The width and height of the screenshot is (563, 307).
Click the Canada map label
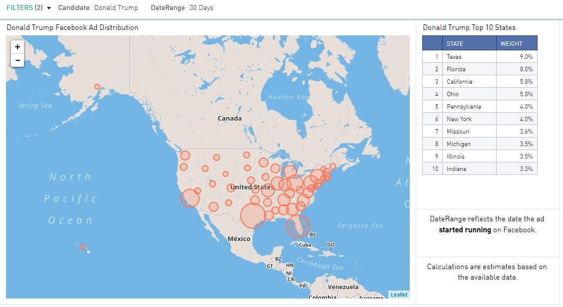click(x=230, y=118)
